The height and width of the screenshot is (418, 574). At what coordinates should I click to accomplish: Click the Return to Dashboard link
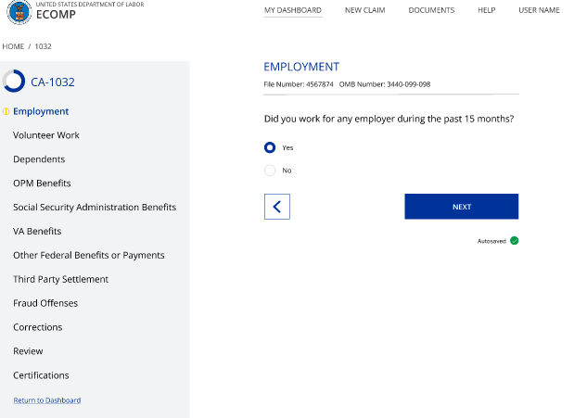coord(47,400)
